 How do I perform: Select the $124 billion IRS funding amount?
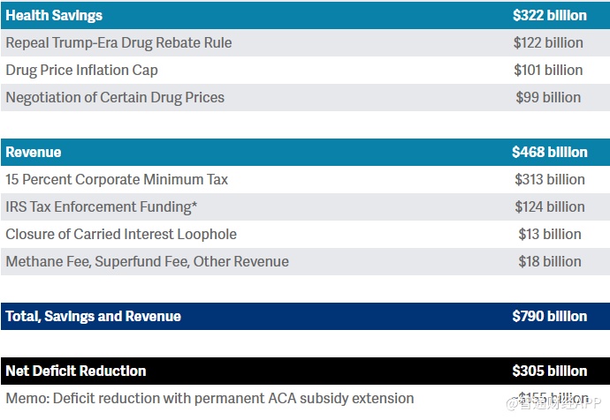(x=549, y=206)
